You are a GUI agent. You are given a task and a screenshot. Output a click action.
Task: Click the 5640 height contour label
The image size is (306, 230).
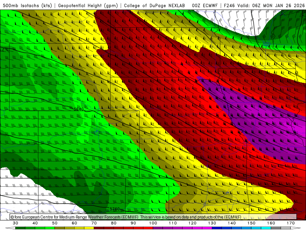coord(79,109)
